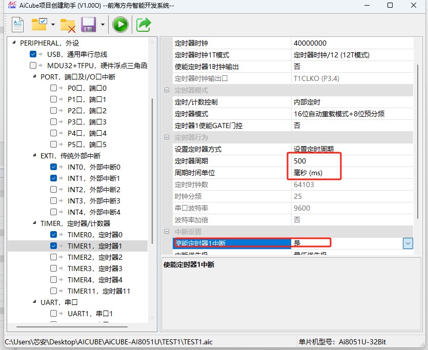The height and width of the screenshot is (350, 428).
Task: Click the 串口波特率 value 9600
Action: click(352, 208)
